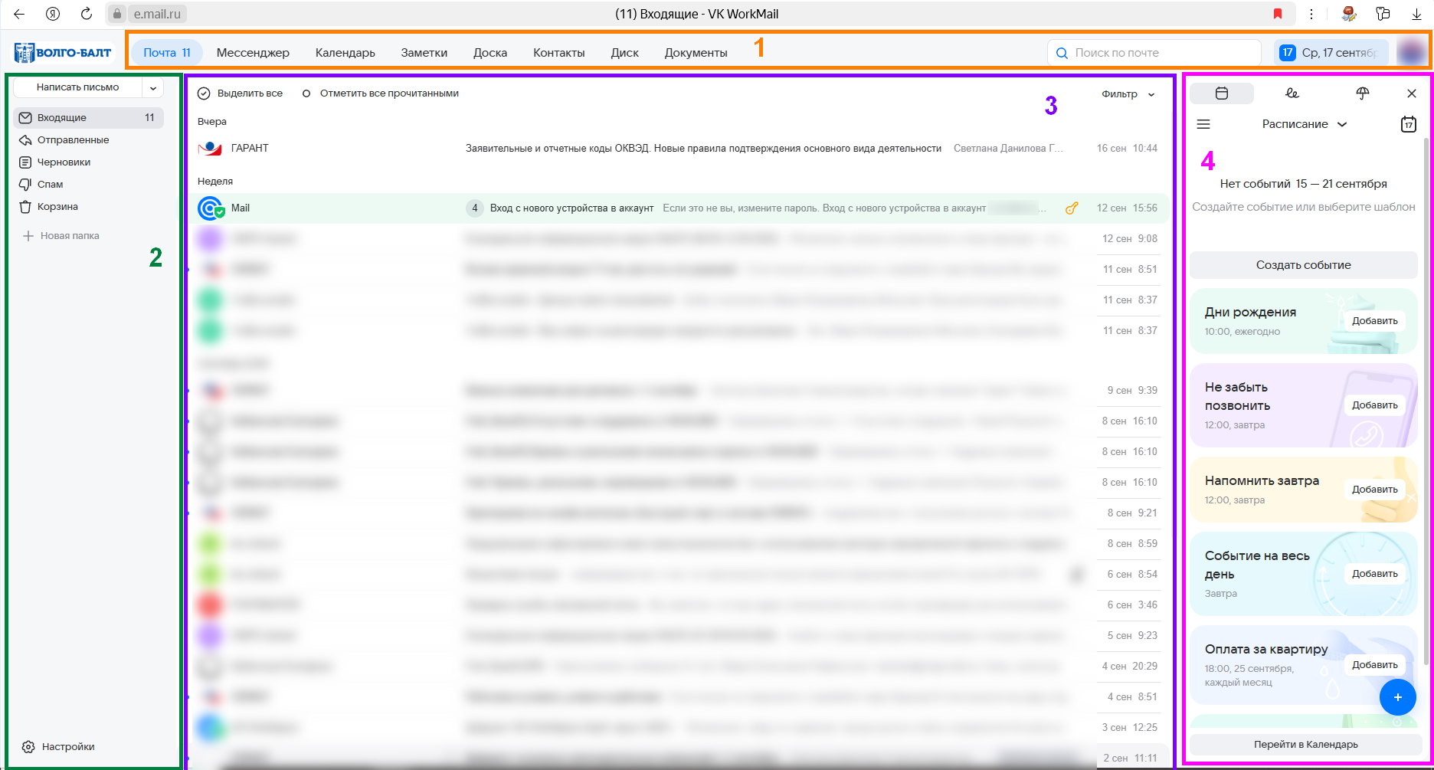This screenshot has width=1434, height=770.
Task: Expand the Фильтр dropdown
Action: (x=1128, y=94)
